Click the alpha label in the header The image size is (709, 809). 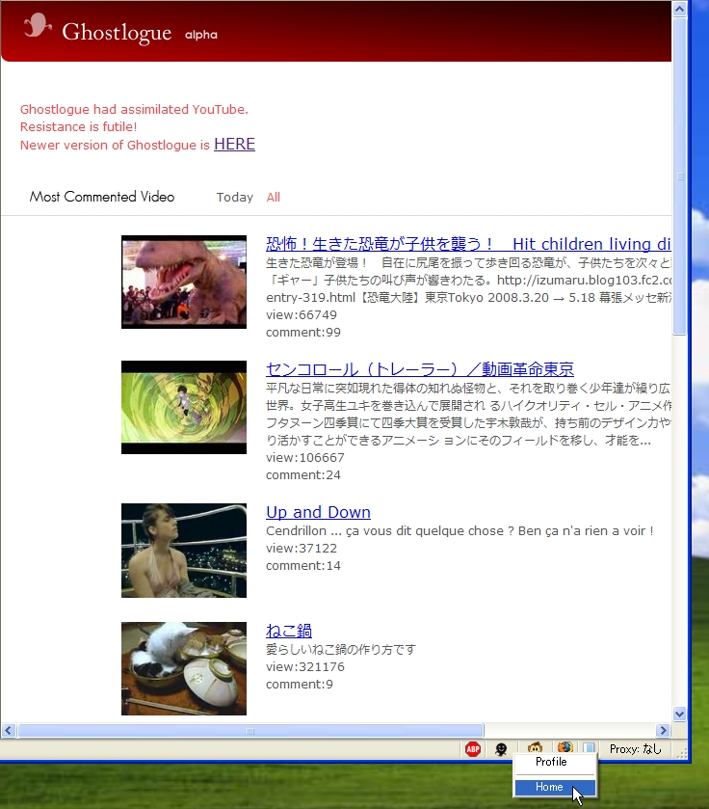(201, 35)
